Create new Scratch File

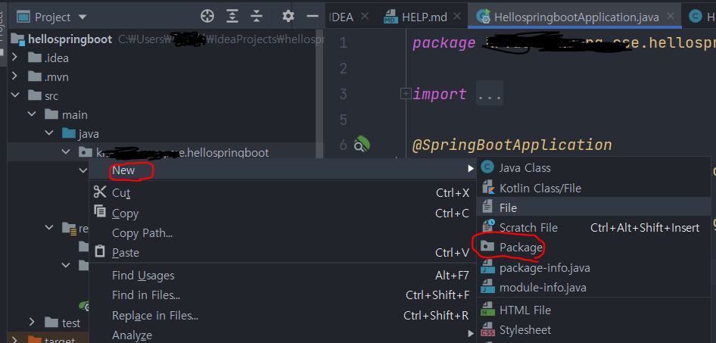(x=593, y=227)
